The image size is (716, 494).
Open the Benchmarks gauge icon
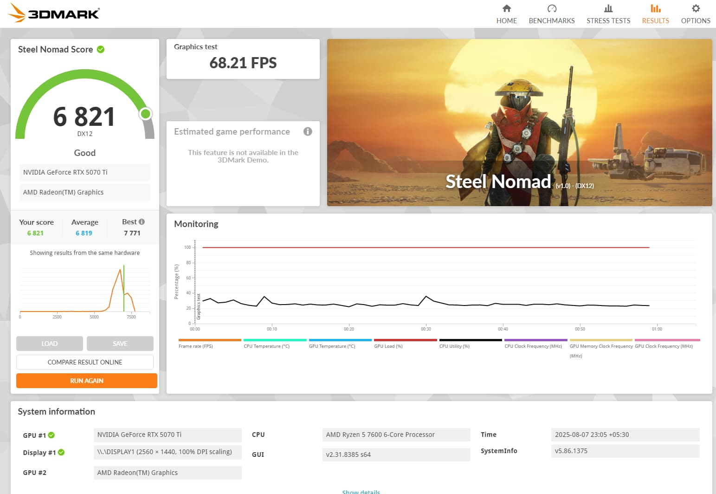551,8
